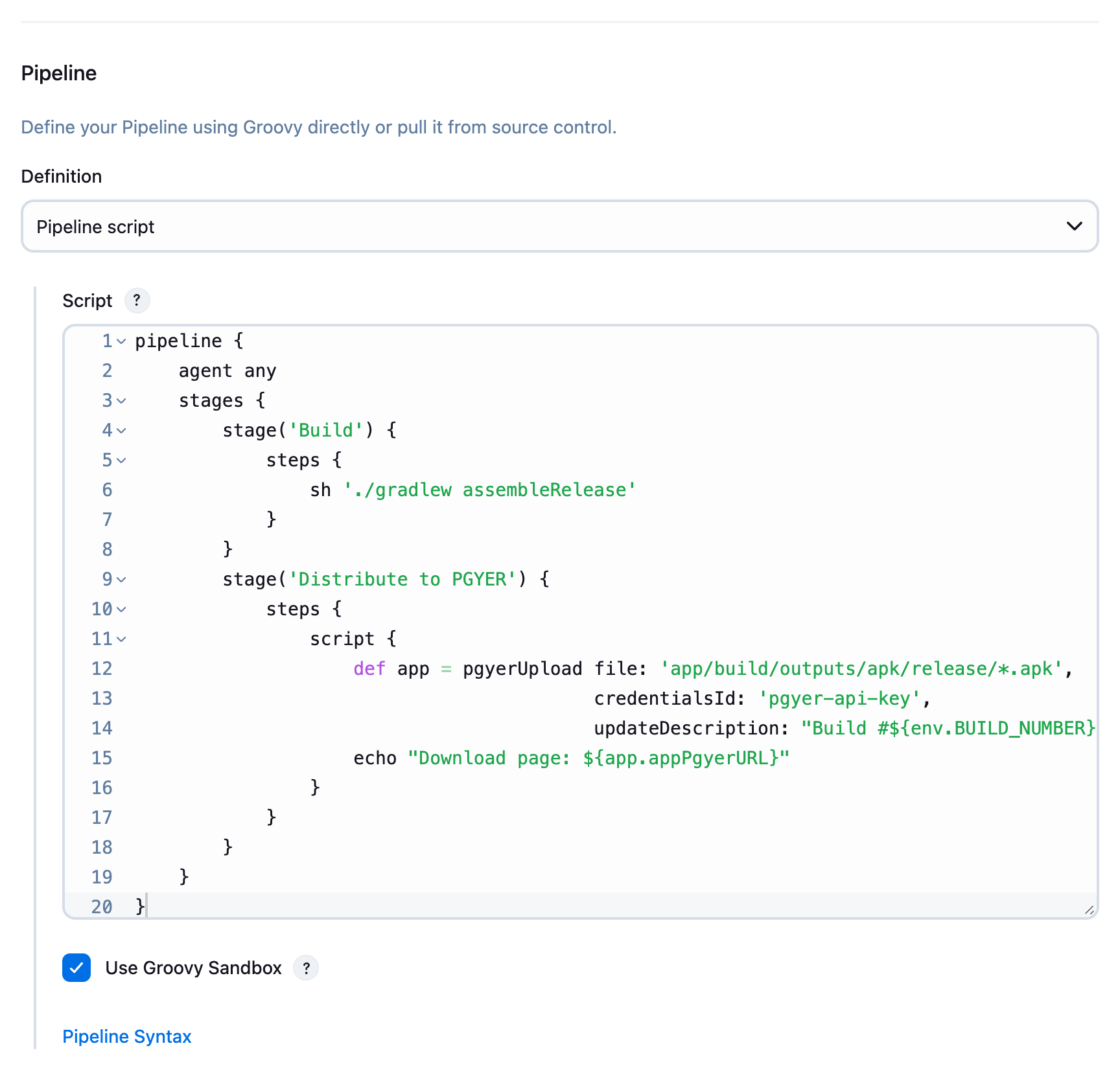The image size is (1120, 1070).
Task: Collapse the pipeline block fold arrow on line 1
Action: [x=121, y=341]
